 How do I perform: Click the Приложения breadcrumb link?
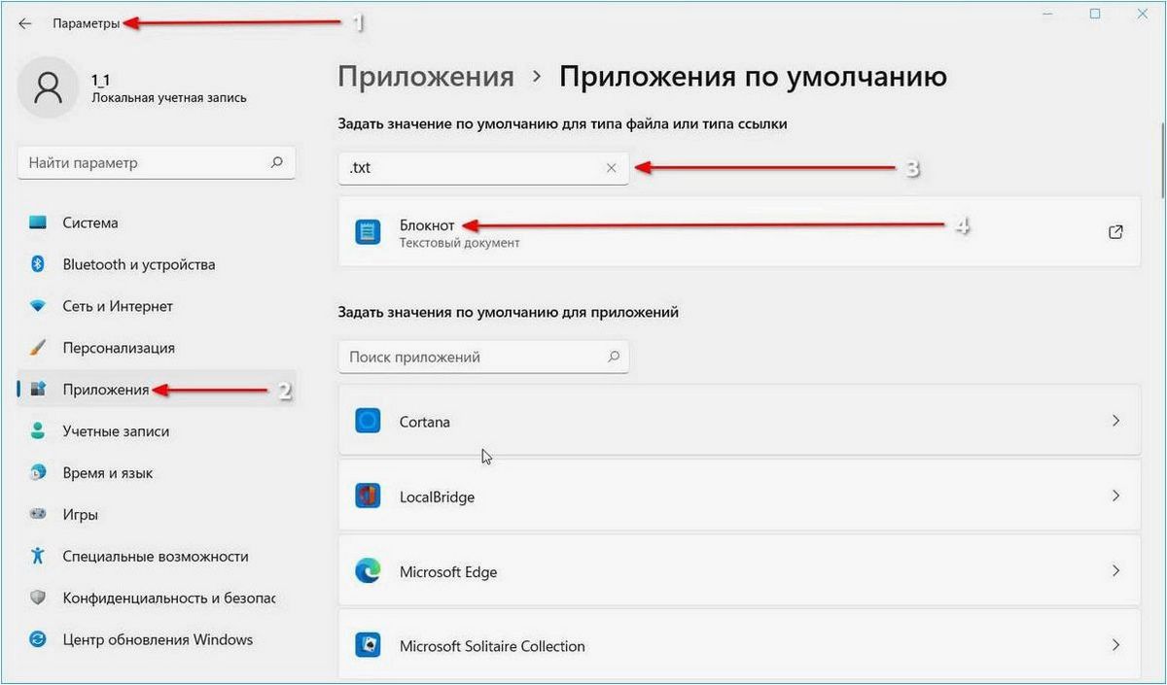[426, 78]
